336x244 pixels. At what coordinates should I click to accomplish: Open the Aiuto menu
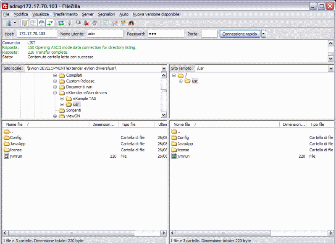pyautogui.click(x=124, y=14)
